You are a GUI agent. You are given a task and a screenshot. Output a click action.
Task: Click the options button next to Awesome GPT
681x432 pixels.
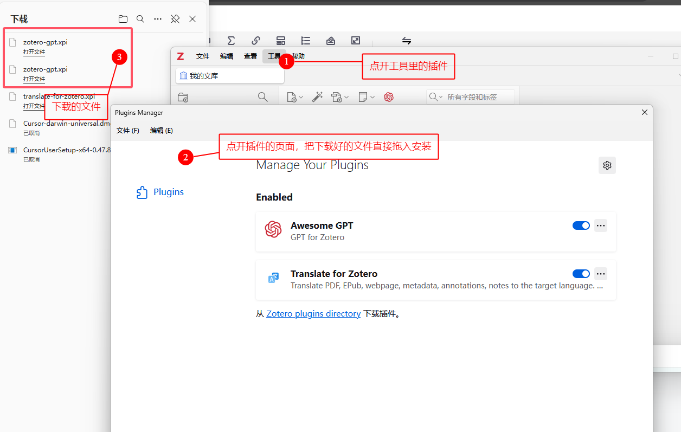(x=600, y=225)
